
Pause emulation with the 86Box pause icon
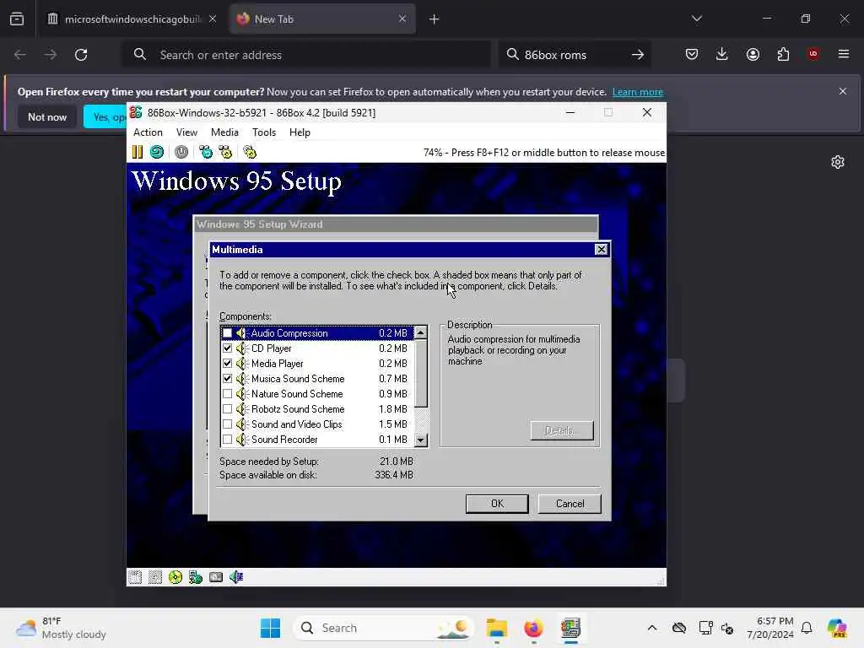(138, 152)
